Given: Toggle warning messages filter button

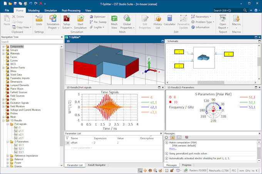Looking at the screenshot, I should [x=173, y=138].
